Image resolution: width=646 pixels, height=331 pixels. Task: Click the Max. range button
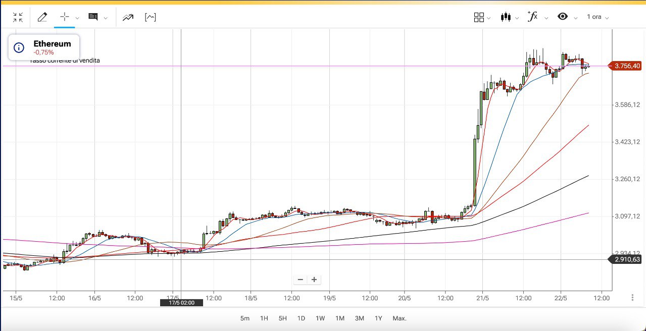click(x=400, y=318)
